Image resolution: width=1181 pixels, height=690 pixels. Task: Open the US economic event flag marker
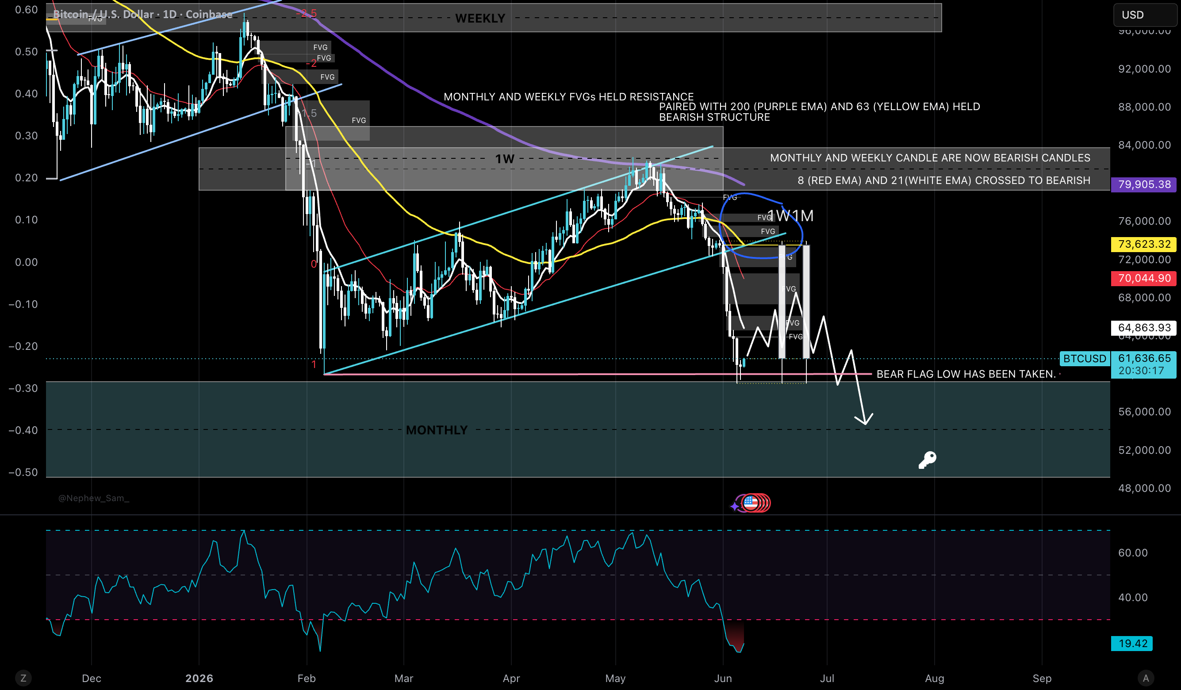pos(751,503)
